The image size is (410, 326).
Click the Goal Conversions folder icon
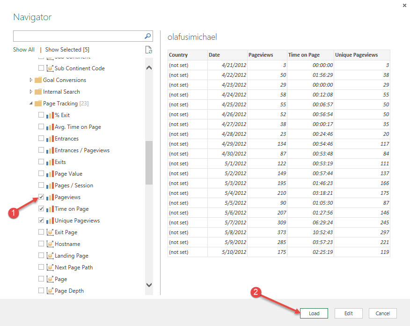37,80
